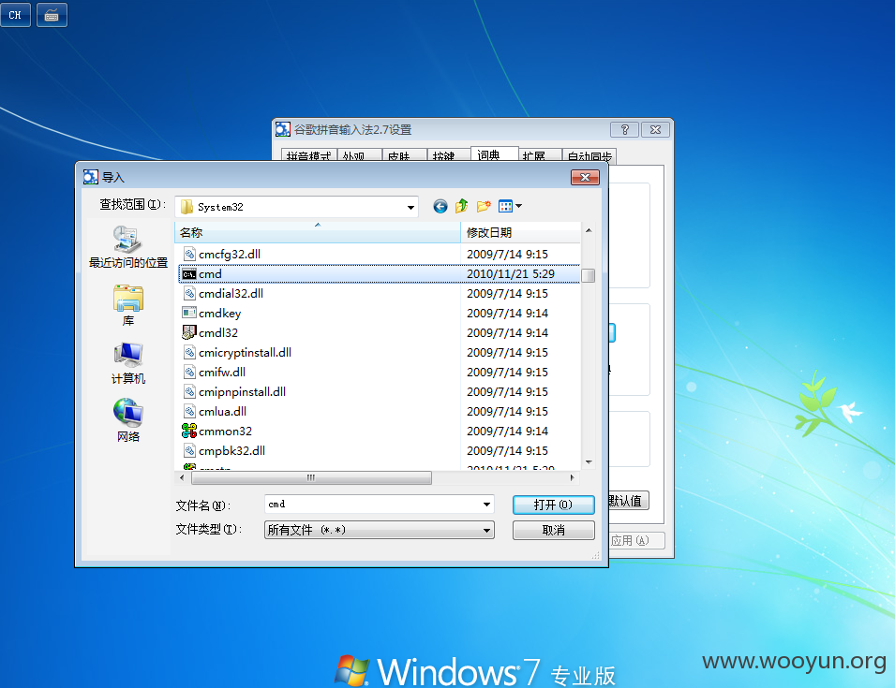Click the file list scroll down arrow
This screenshot has height=688, width=895.
[589, 462]
